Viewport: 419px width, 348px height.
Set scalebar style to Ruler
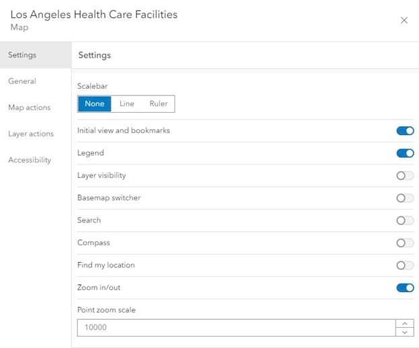coord(158,103)
